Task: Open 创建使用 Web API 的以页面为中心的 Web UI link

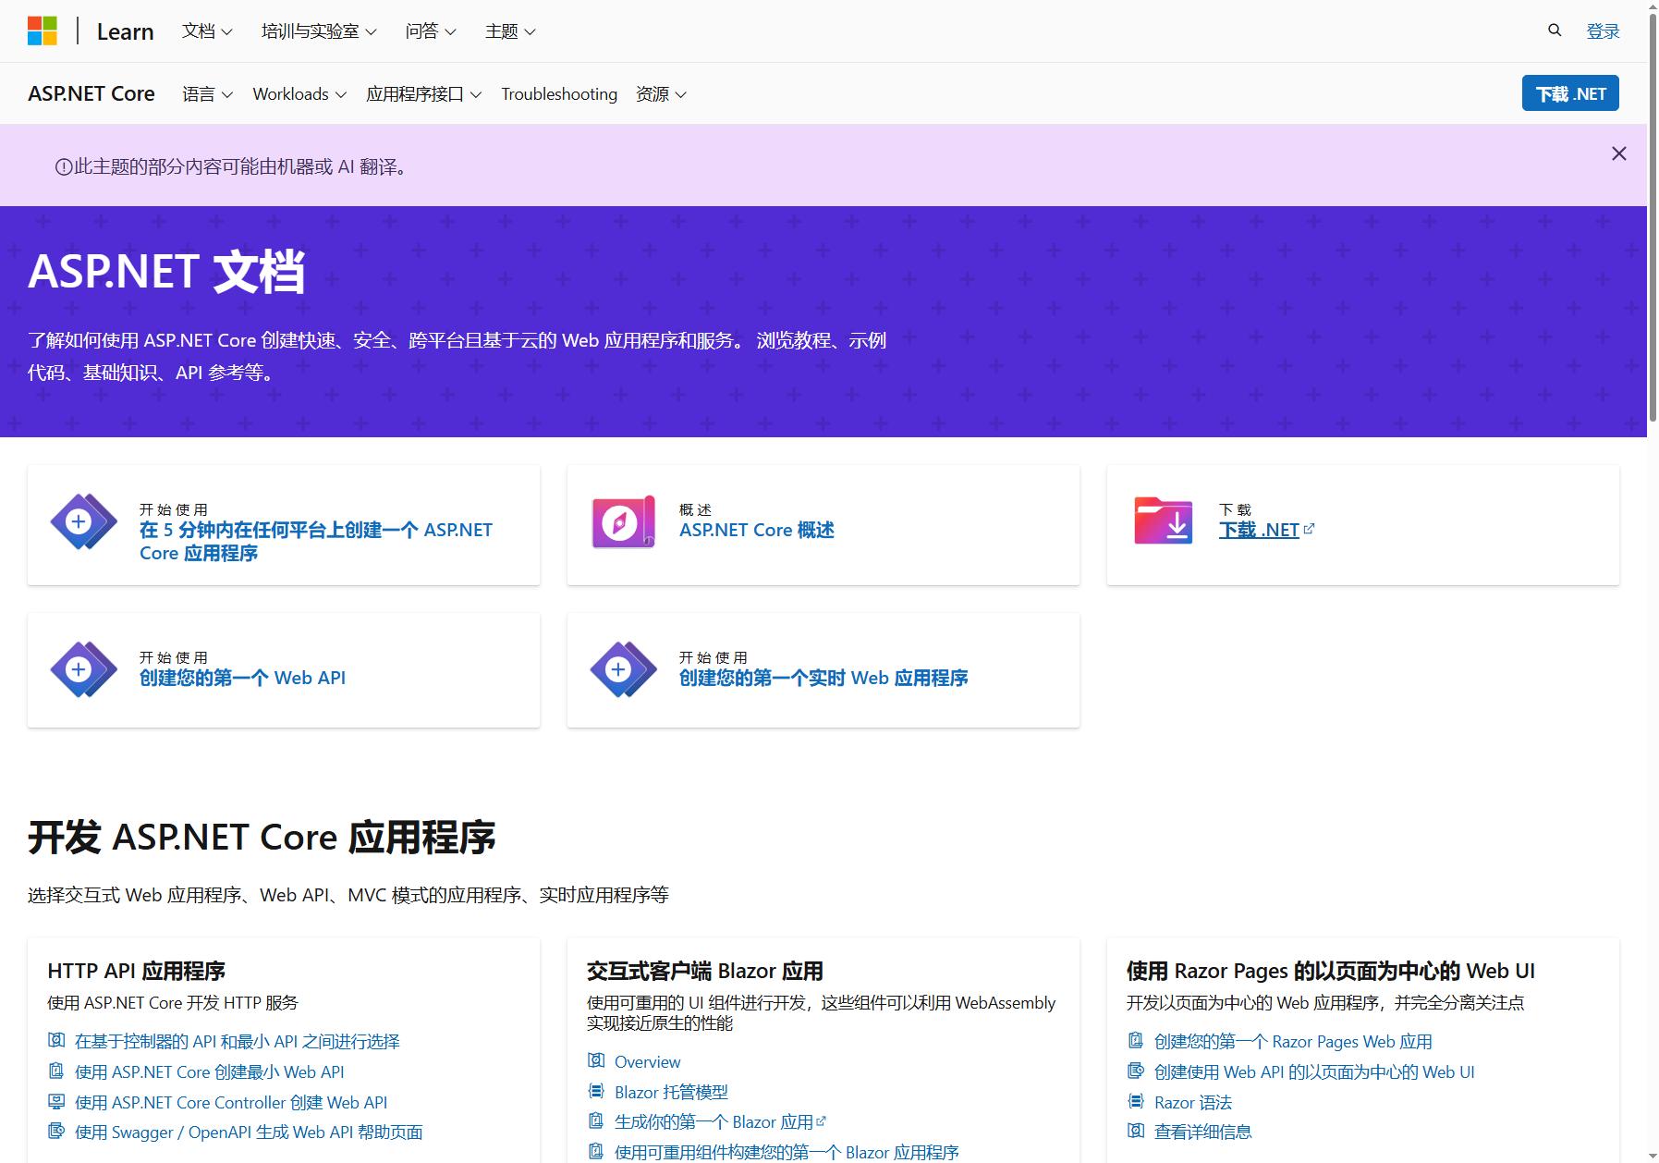Action: coord(1314,1071)
